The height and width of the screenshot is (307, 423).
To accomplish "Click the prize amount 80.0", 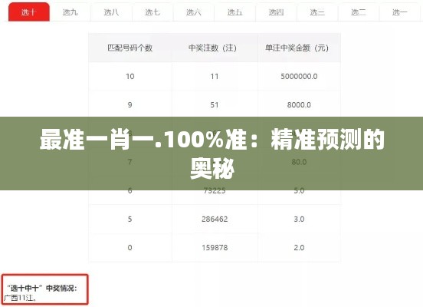I will click(x=299, y=162).
